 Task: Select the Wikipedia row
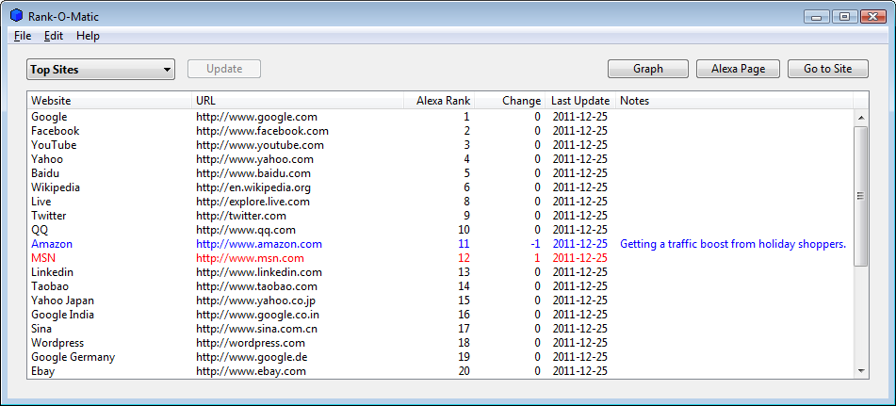click(440, 187)
